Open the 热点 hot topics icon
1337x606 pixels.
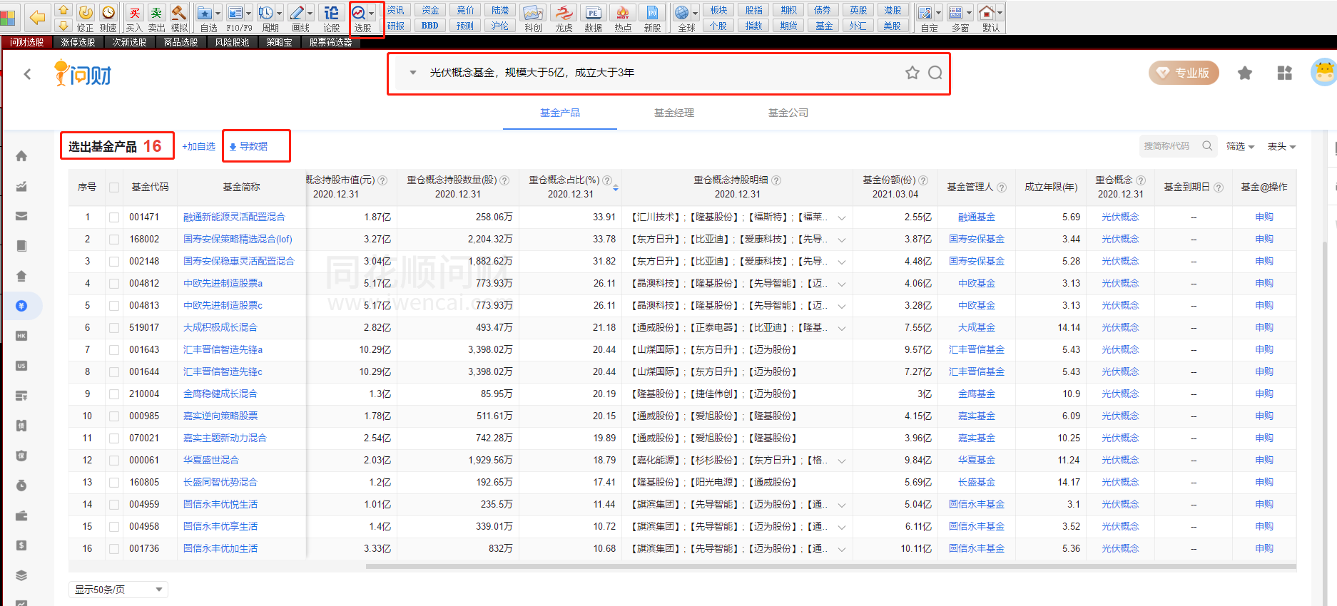(623, 18)
